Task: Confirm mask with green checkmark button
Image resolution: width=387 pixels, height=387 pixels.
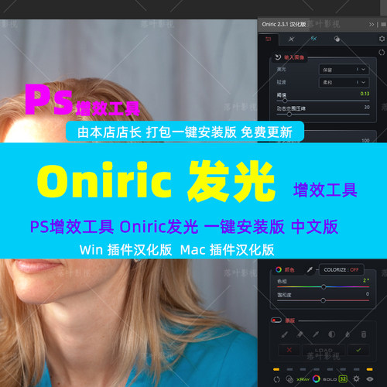Action: [x=358, y=350]
